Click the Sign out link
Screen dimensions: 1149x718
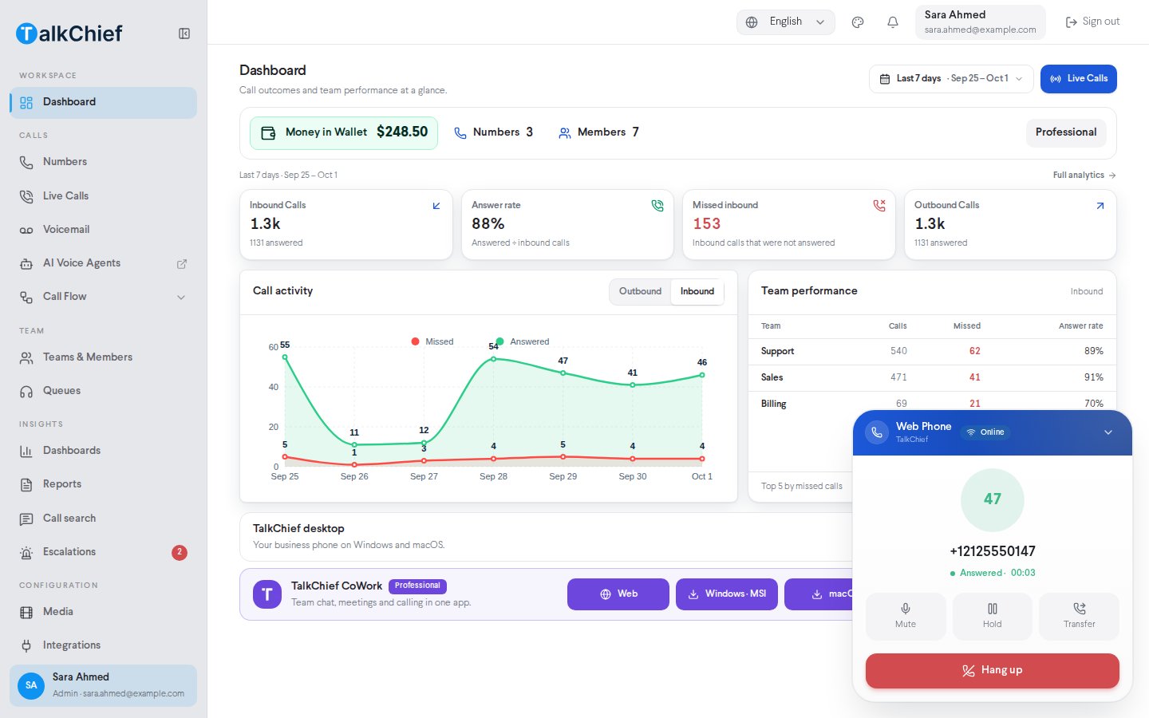click(x=1093, y=22)
